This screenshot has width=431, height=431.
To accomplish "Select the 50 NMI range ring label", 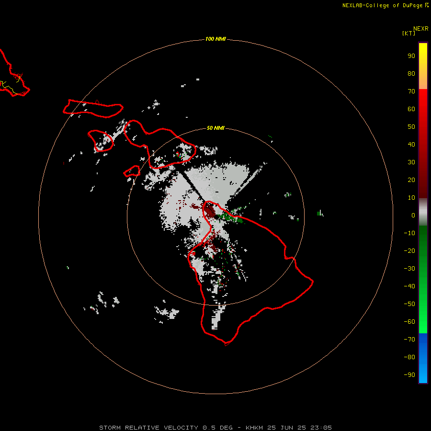I will click(x=215, y=128).
